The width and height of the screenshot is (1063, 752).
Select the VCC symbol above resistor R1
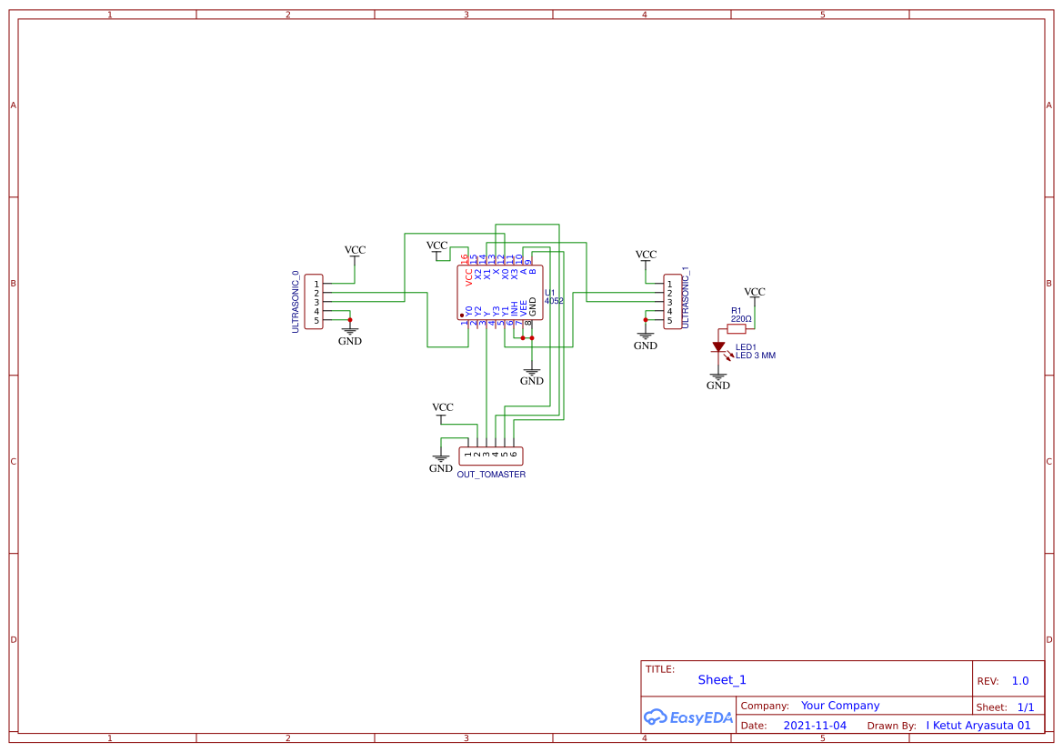(x=753, y=295)
